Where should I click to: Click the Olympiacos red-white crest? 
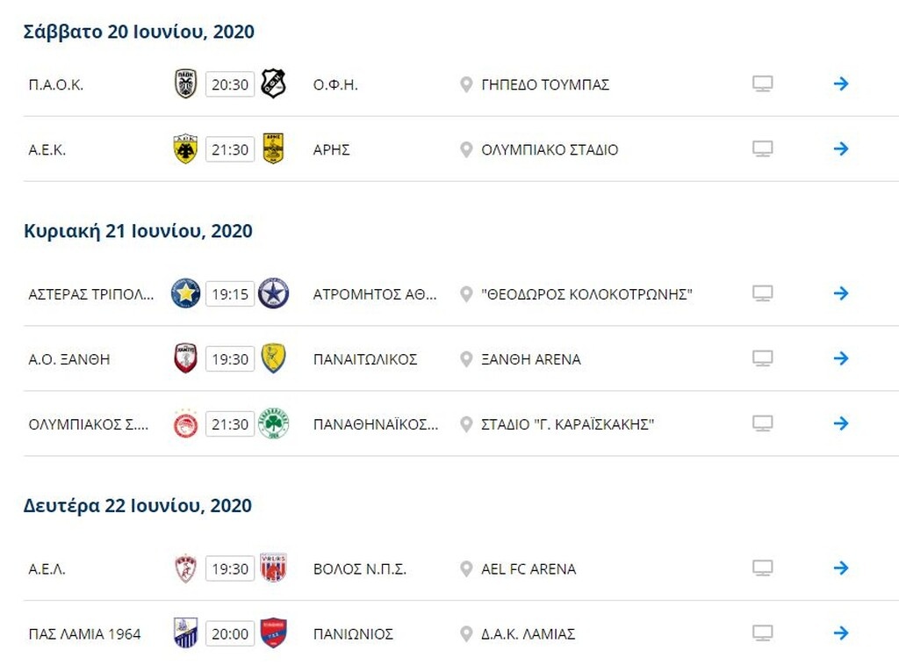[185, 424]
